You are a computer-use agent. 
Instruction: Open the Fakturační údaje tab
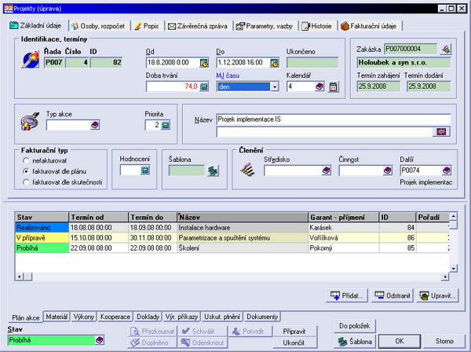click(x=369, y=26)
